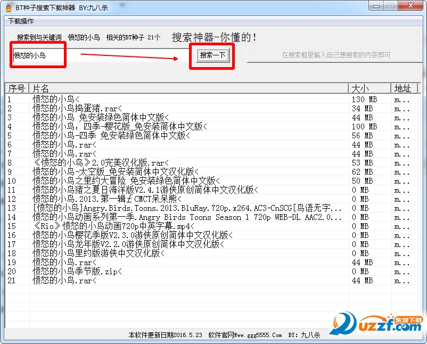This screenshot has width=427, height=344.
Task: Click the 搜索神器-你懂的 heading text
Action: click(x=214, y=37)
